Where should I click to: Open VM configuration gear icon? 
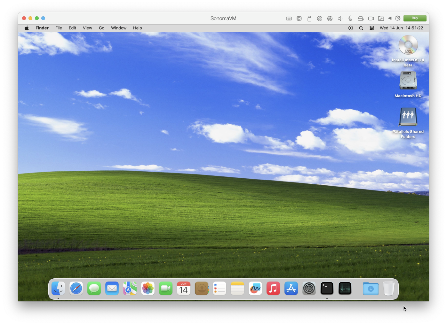[398, 18]
